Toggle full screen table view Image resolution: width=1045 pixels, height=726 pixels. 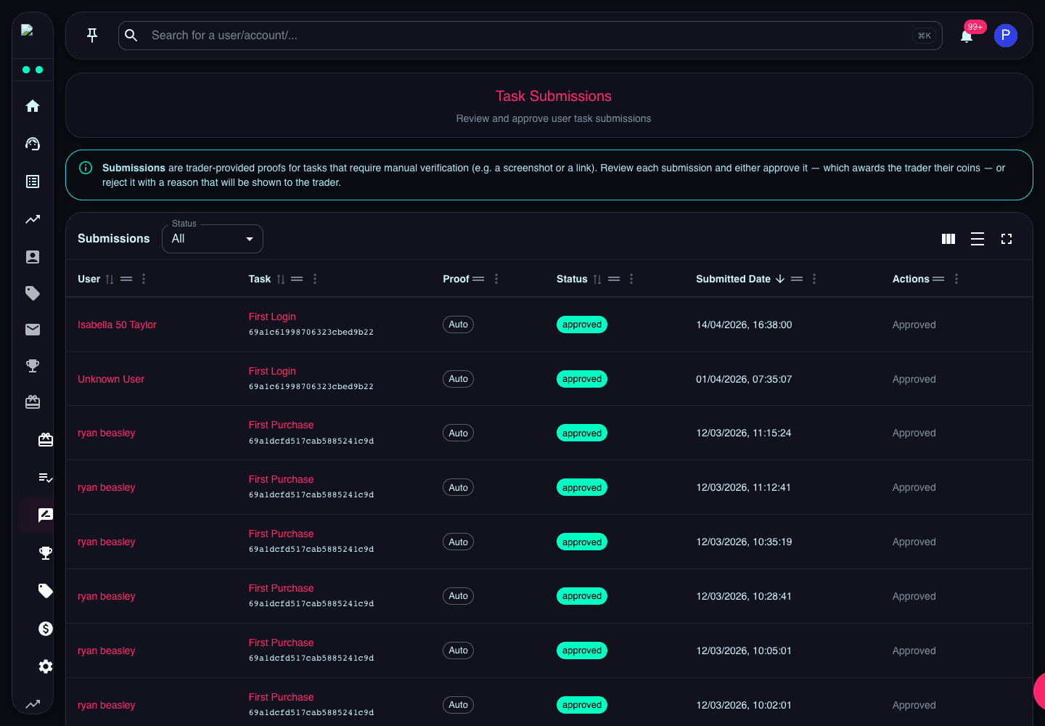tap(1007, 239)
